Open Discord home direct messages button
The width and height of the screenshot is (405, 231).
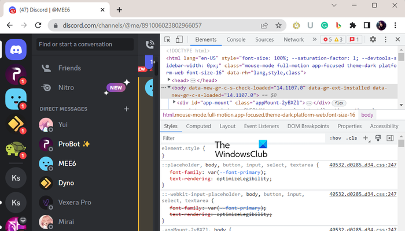click(x=16, y=50)
